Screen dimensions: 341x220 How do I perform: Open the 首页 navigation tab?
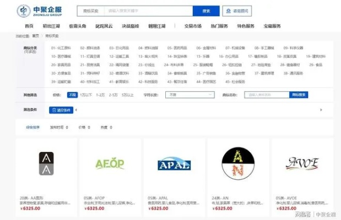pyautogui.click(x=29, y=26)
